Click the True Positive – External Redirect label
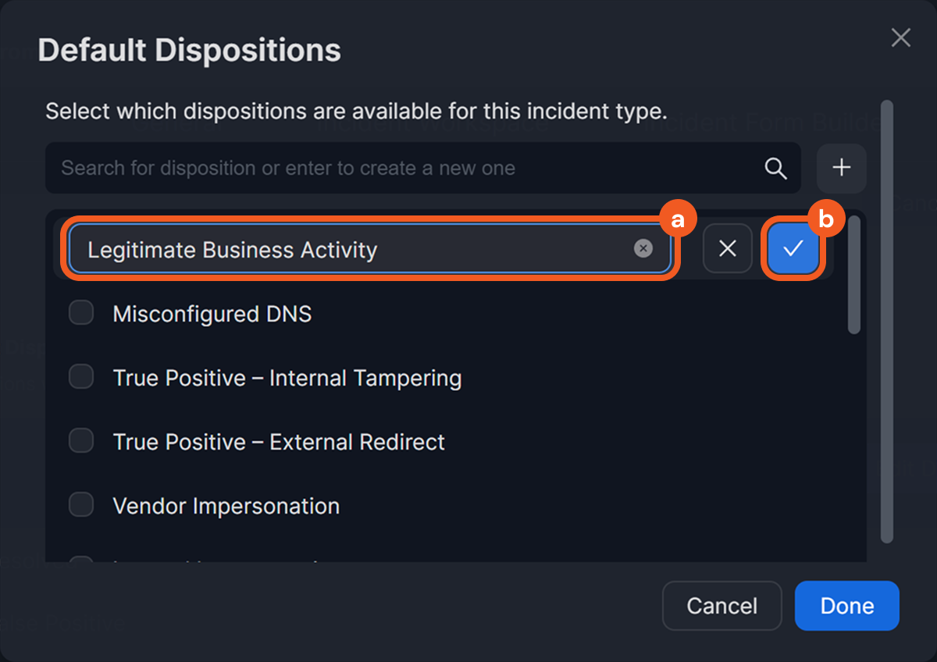 [x=279, y=442]
